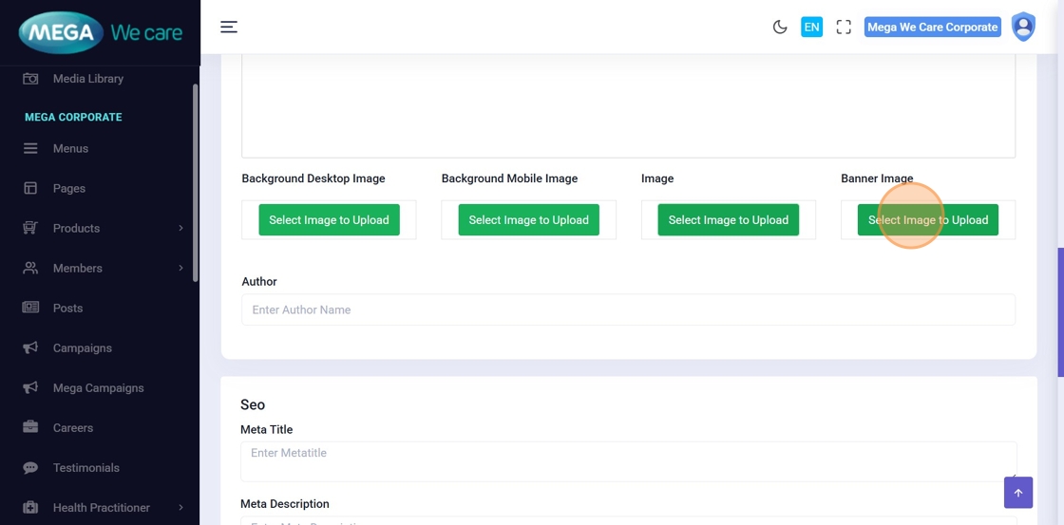Open Media Library from the sidebar
1064x525 pixels.
click(87, 79)
